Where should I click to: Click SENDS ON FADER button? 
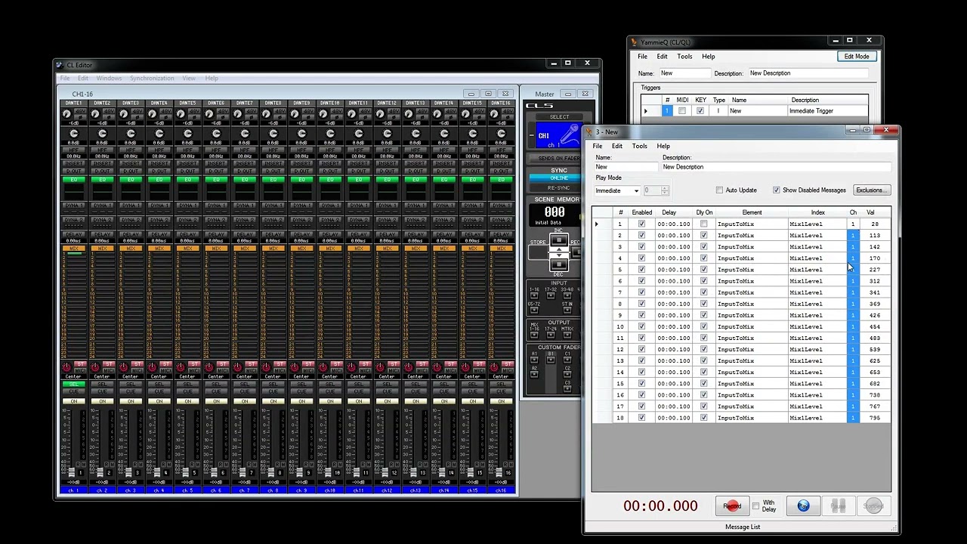click(555, 159)
